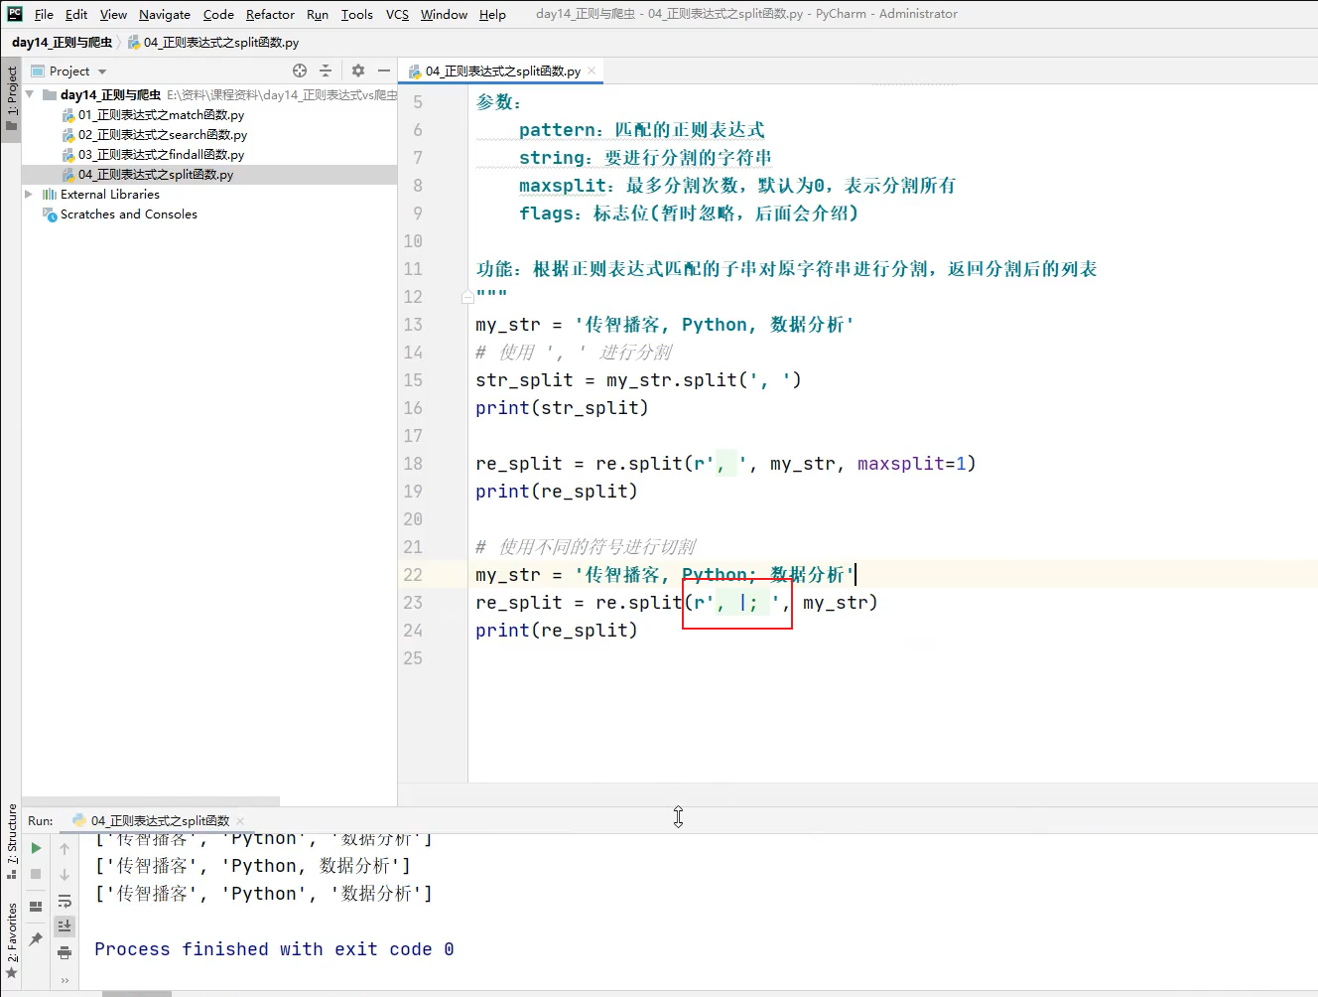The height and width of the screenshot is (997, 1318).
Task: Open 02_正则表达式之search函数.py in tree
Action: click(x=163, y=134)
